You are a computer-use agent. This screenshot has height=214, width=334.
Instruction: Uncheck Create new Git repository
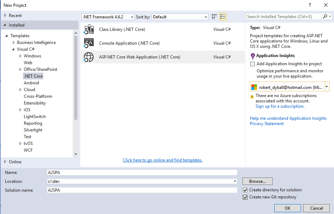[245, 197]
